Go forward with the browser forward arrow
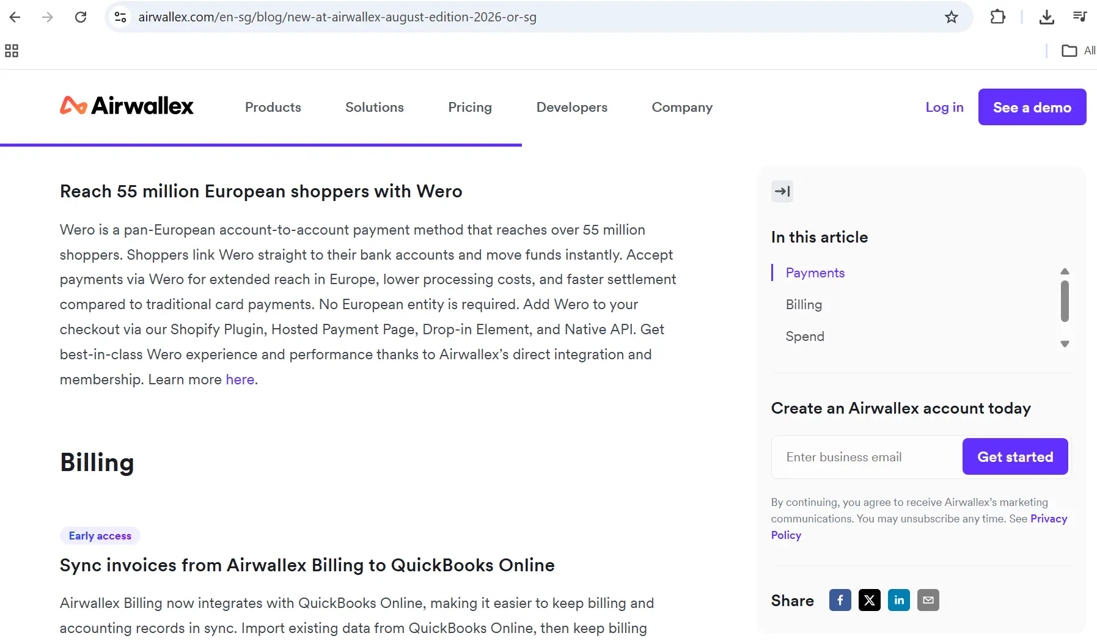Viewport: 1097px width, 644px height. coord(48,17)
